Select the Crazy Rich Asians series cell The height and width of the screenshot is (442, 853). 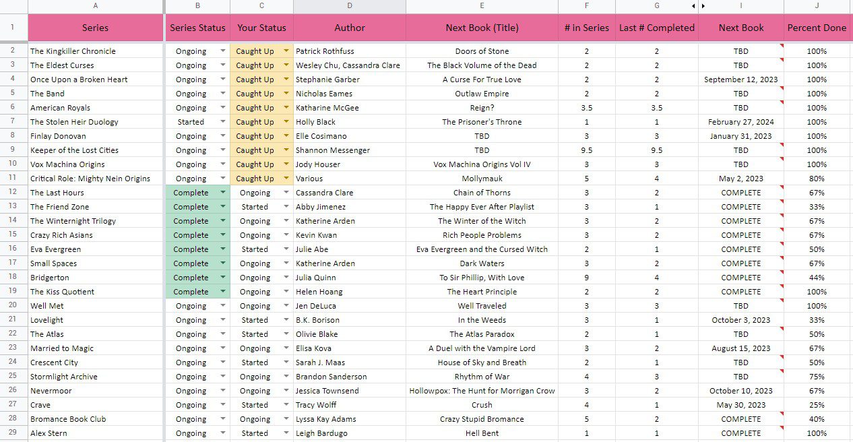95,235
